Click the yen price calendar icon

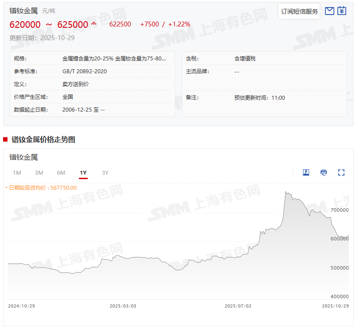[342, 11]
